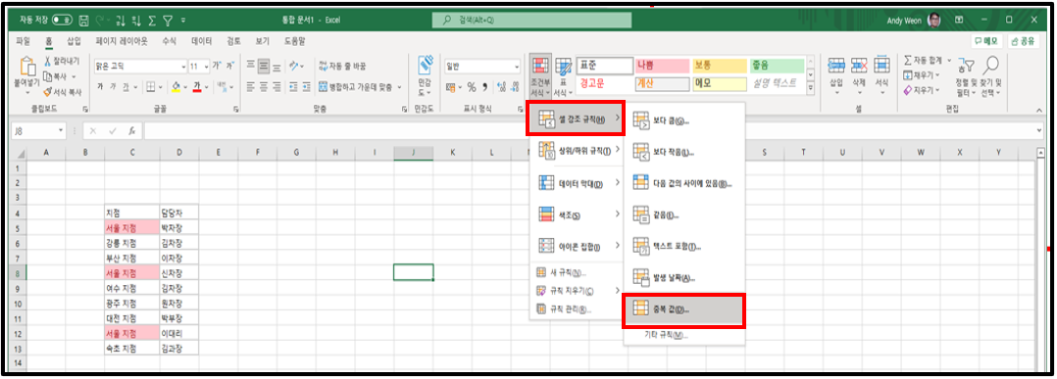Image resolution: width=1057 pixels, height=379 pixels.
Task: Click the text orientation icon
Action: pyautogui.click(x=293, y=67)
